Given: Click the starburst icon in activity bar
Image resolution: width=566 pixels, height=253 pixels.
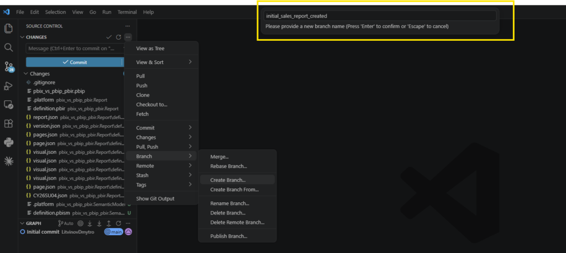Looking at the screenshot, I should coord(8,162).
